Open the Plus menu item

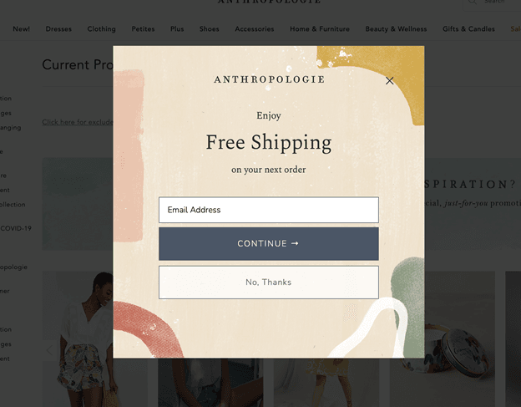[177, 29]
